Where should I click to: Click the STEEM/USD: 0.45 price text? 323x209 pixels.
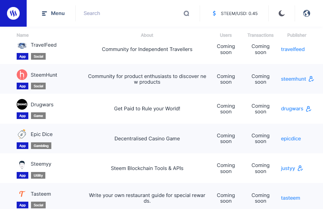pyautogui.click(x=239, y=13)
